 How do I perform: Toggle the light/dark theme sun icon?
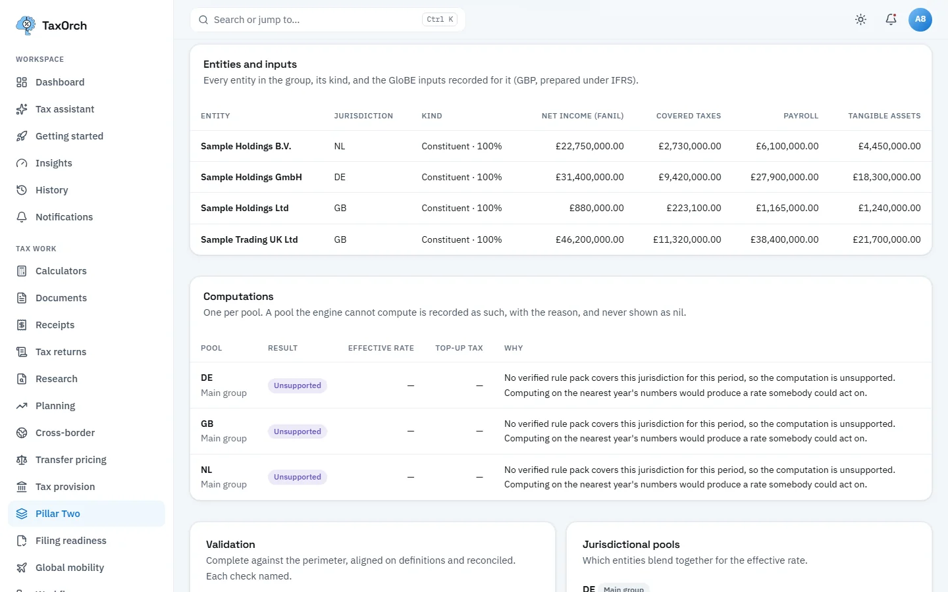(x=860, y=20)
